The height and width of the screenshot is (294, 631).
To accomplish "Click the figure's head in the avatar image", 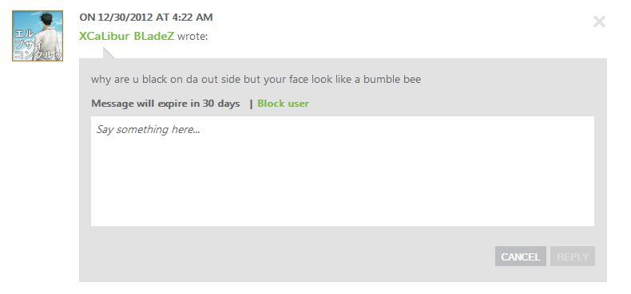I will coord(46,18).
